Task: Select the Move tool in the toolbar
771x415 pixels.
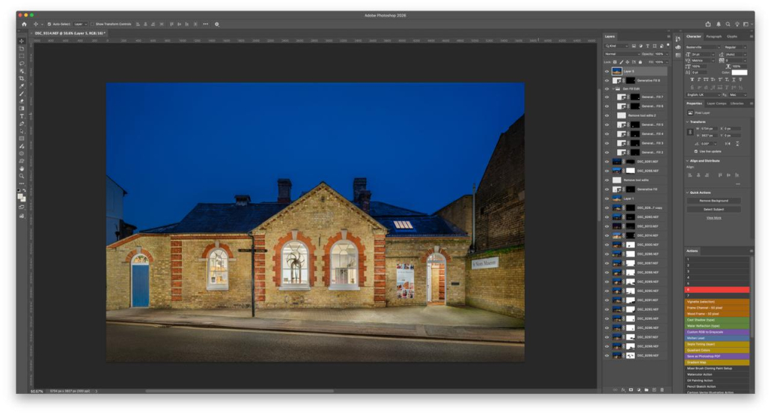Action: click(22, 40)
